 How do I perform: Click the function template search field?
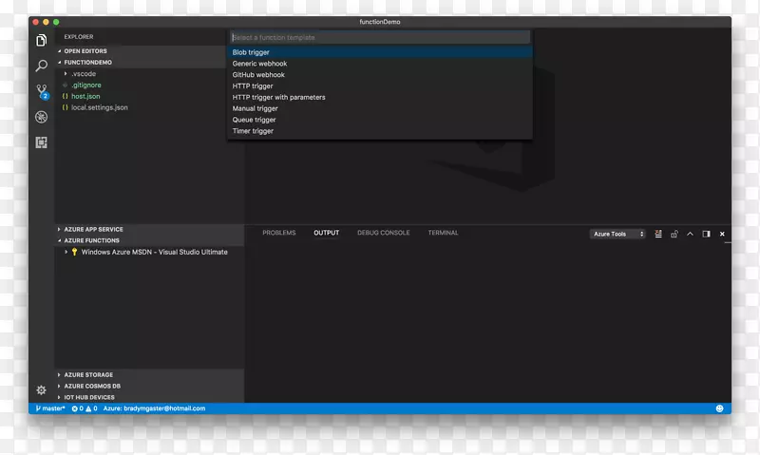pyautogui.click(x=380, y=37)
